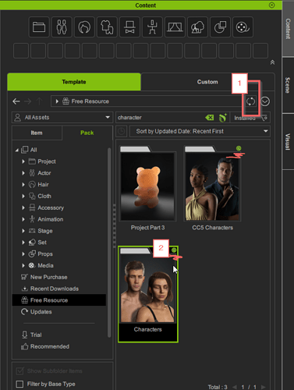Expand the Project tree node

[x=23, y=161]
